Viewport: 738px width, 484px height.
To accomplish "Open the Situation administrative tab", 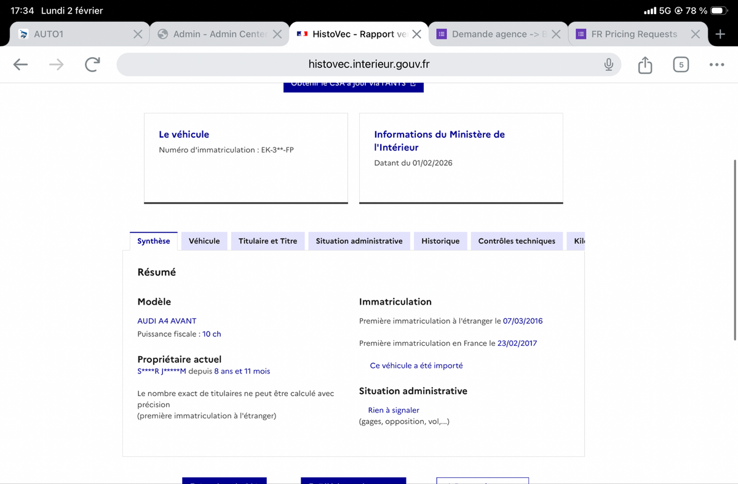I will click(x=359, y=241).
